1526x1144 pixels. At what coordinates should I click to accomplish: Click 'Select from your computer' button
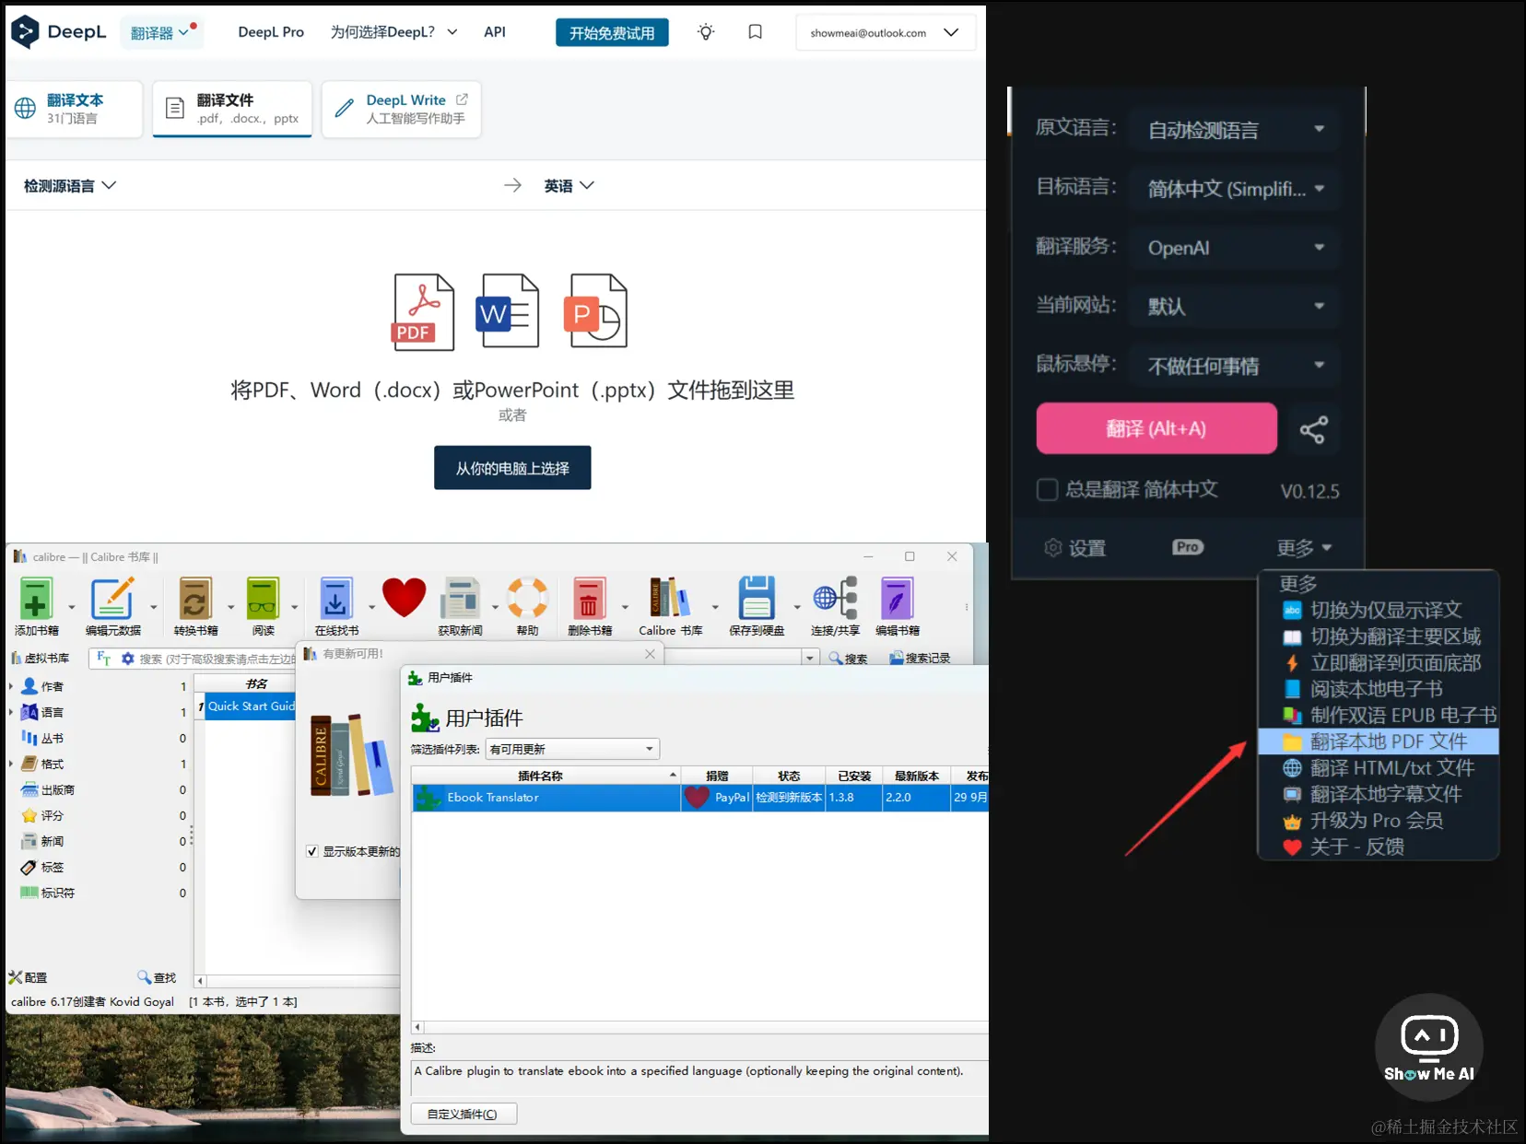click(512, 468)
